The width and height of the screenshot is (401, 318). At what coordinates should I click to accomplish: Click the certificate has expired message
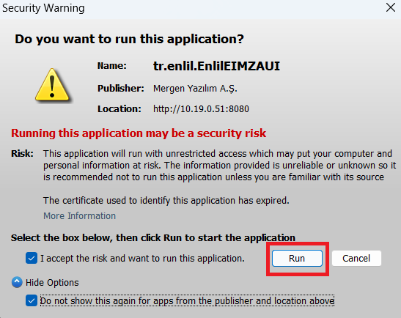point(166,201)
